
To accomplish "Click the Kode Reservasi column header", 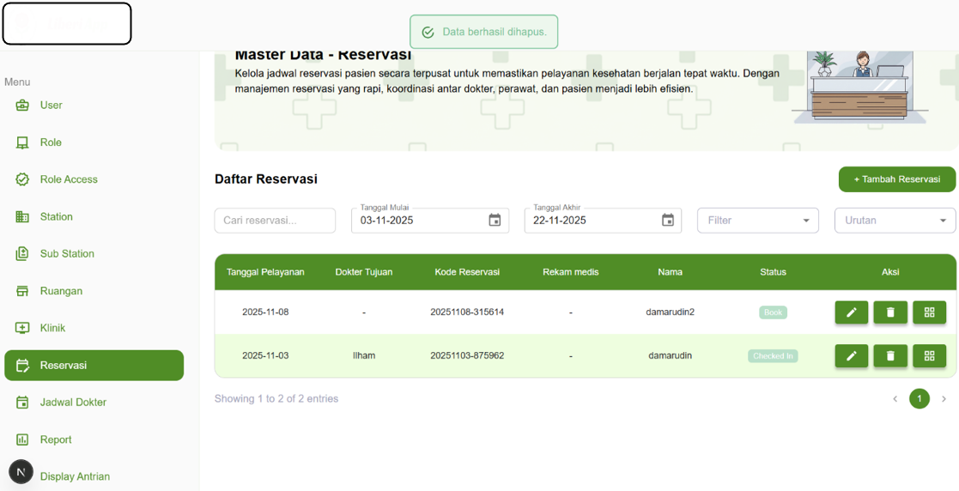I will (467, 272).
